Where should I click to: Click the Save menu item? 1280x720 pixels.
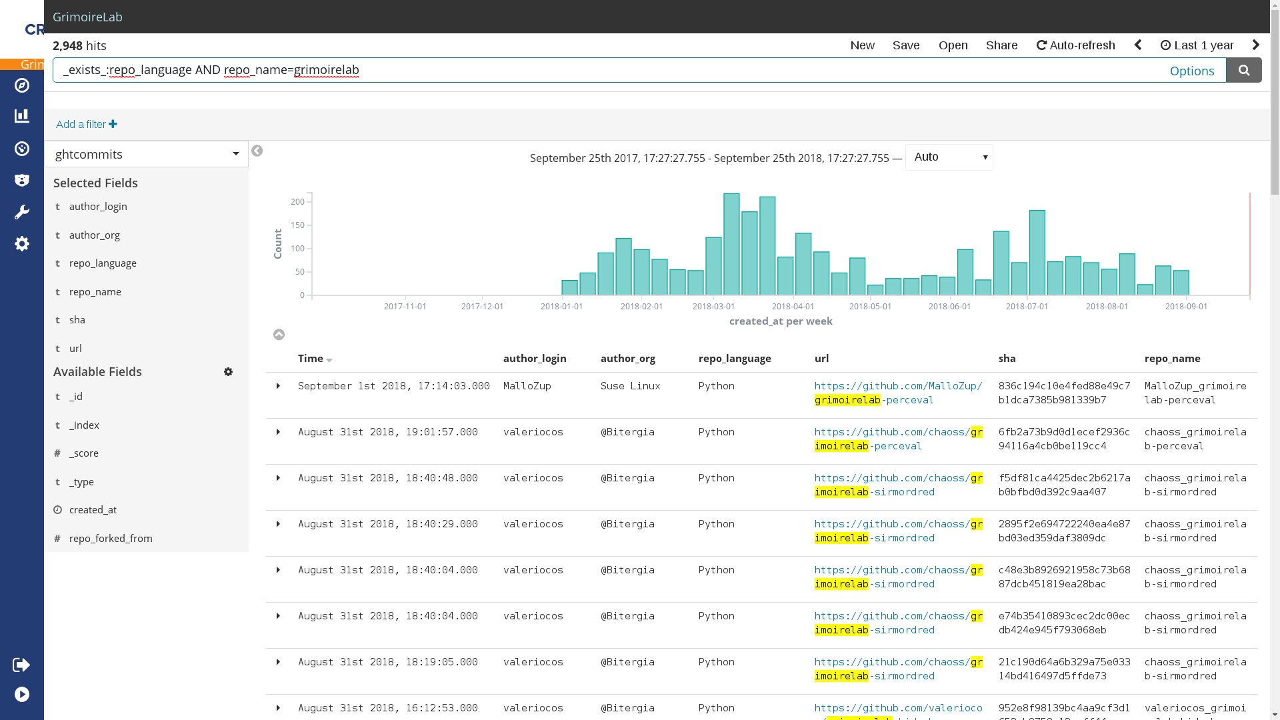tap(905, 45)
